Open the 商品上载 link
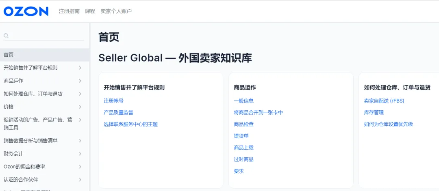Screen dimensions: 439x191 243,148
